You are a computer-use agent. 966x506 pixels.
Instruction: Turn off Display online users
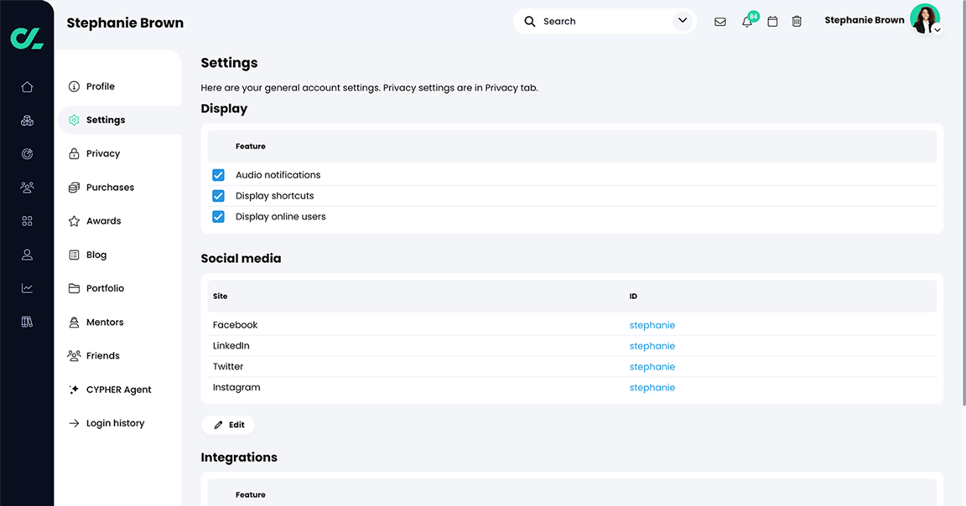click(218, 216)
